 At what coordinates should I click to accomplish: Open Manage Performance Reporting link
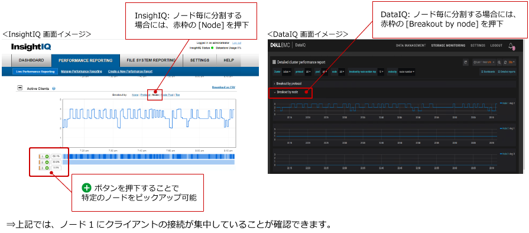click(x=82, y=72)
